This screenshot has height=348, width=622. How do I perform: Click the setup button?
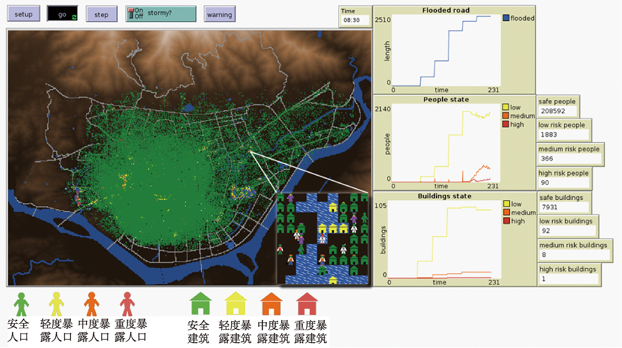click(24, 14)
